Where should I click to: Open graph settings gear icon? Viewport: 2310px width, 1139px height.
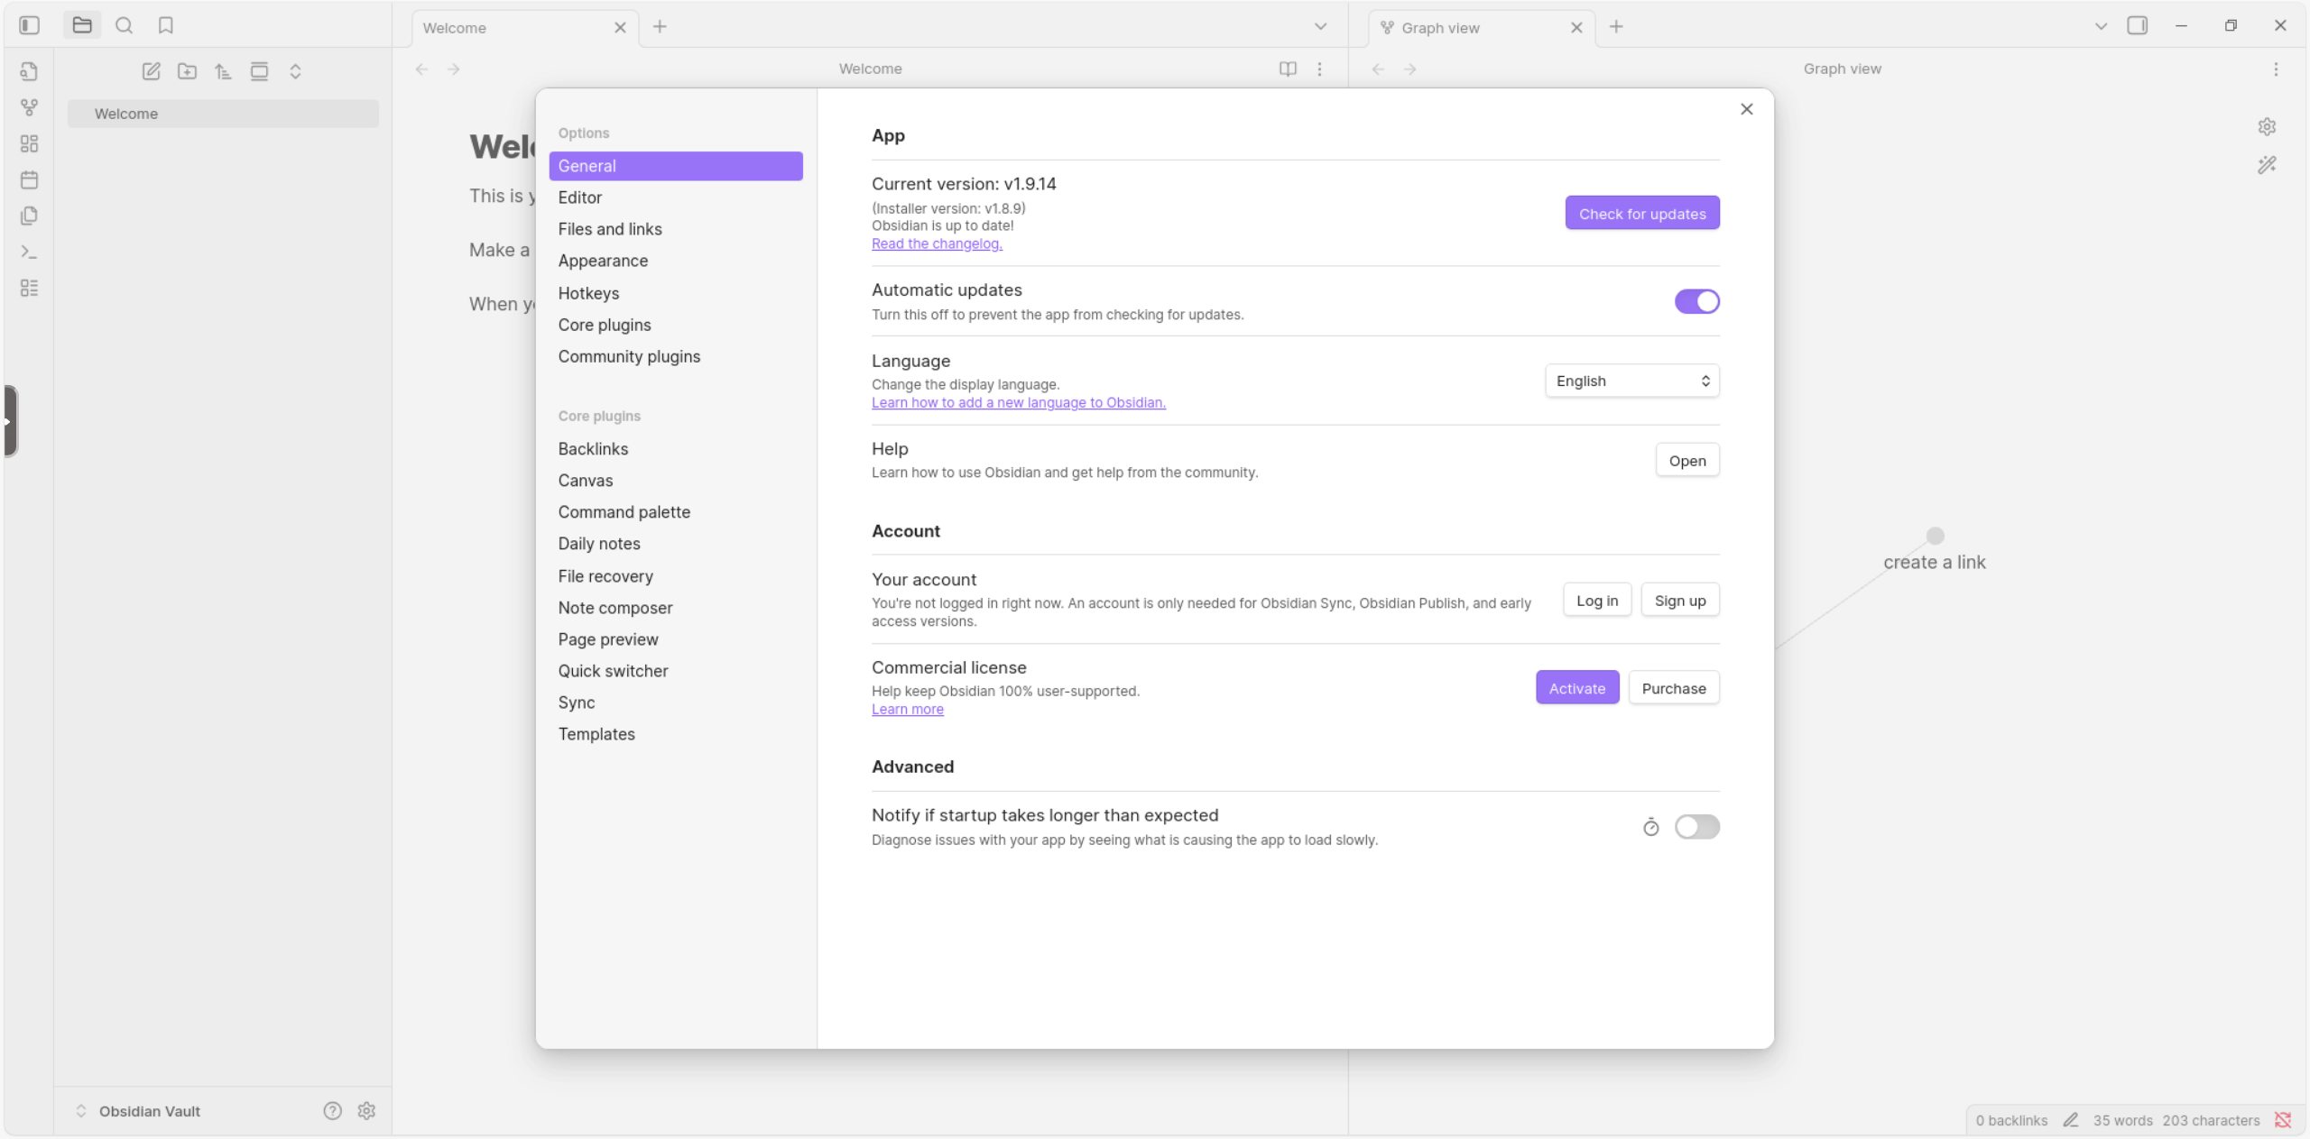2267,126
